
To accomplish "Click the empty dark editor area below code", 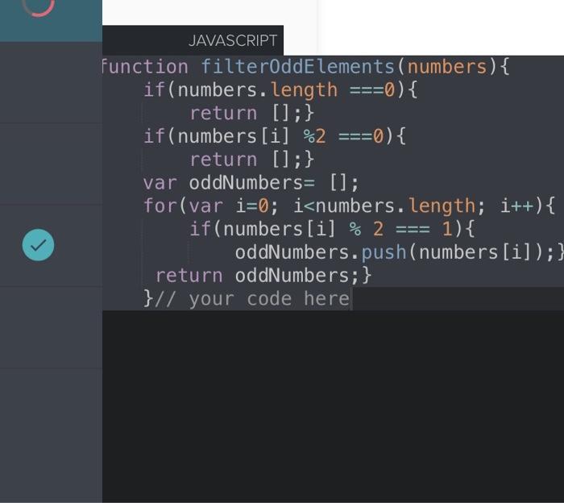I will [x=333, y=405].
